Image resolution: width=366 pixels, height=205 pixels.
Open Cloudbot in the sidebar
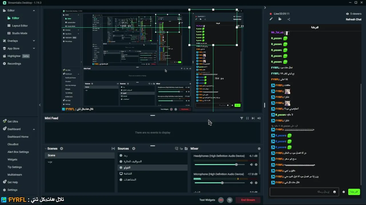[x=13, y=144]
